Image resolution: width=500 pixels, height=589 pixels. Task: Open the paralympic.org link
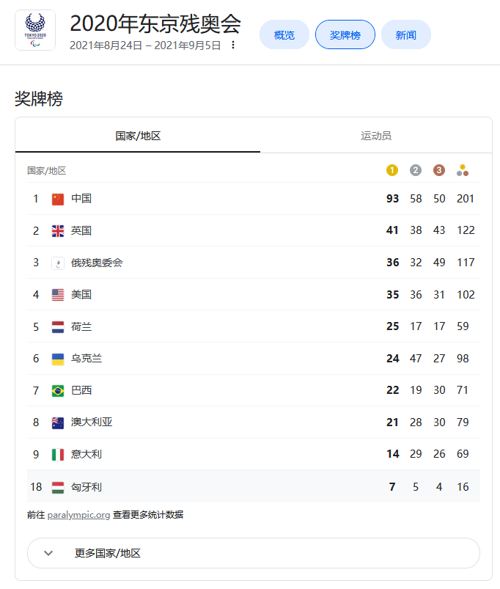pos(78,515)
